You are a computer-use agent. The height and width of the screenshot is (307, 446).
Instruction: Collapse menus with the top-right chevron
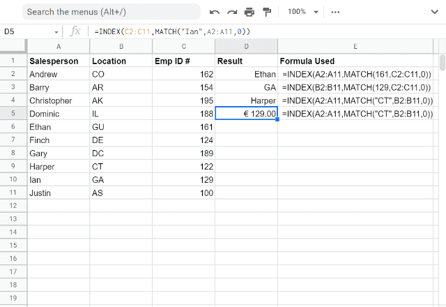coord(434,12)
